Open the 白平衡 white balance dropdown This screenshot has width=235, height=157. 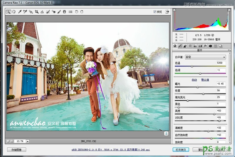point(205,57)
